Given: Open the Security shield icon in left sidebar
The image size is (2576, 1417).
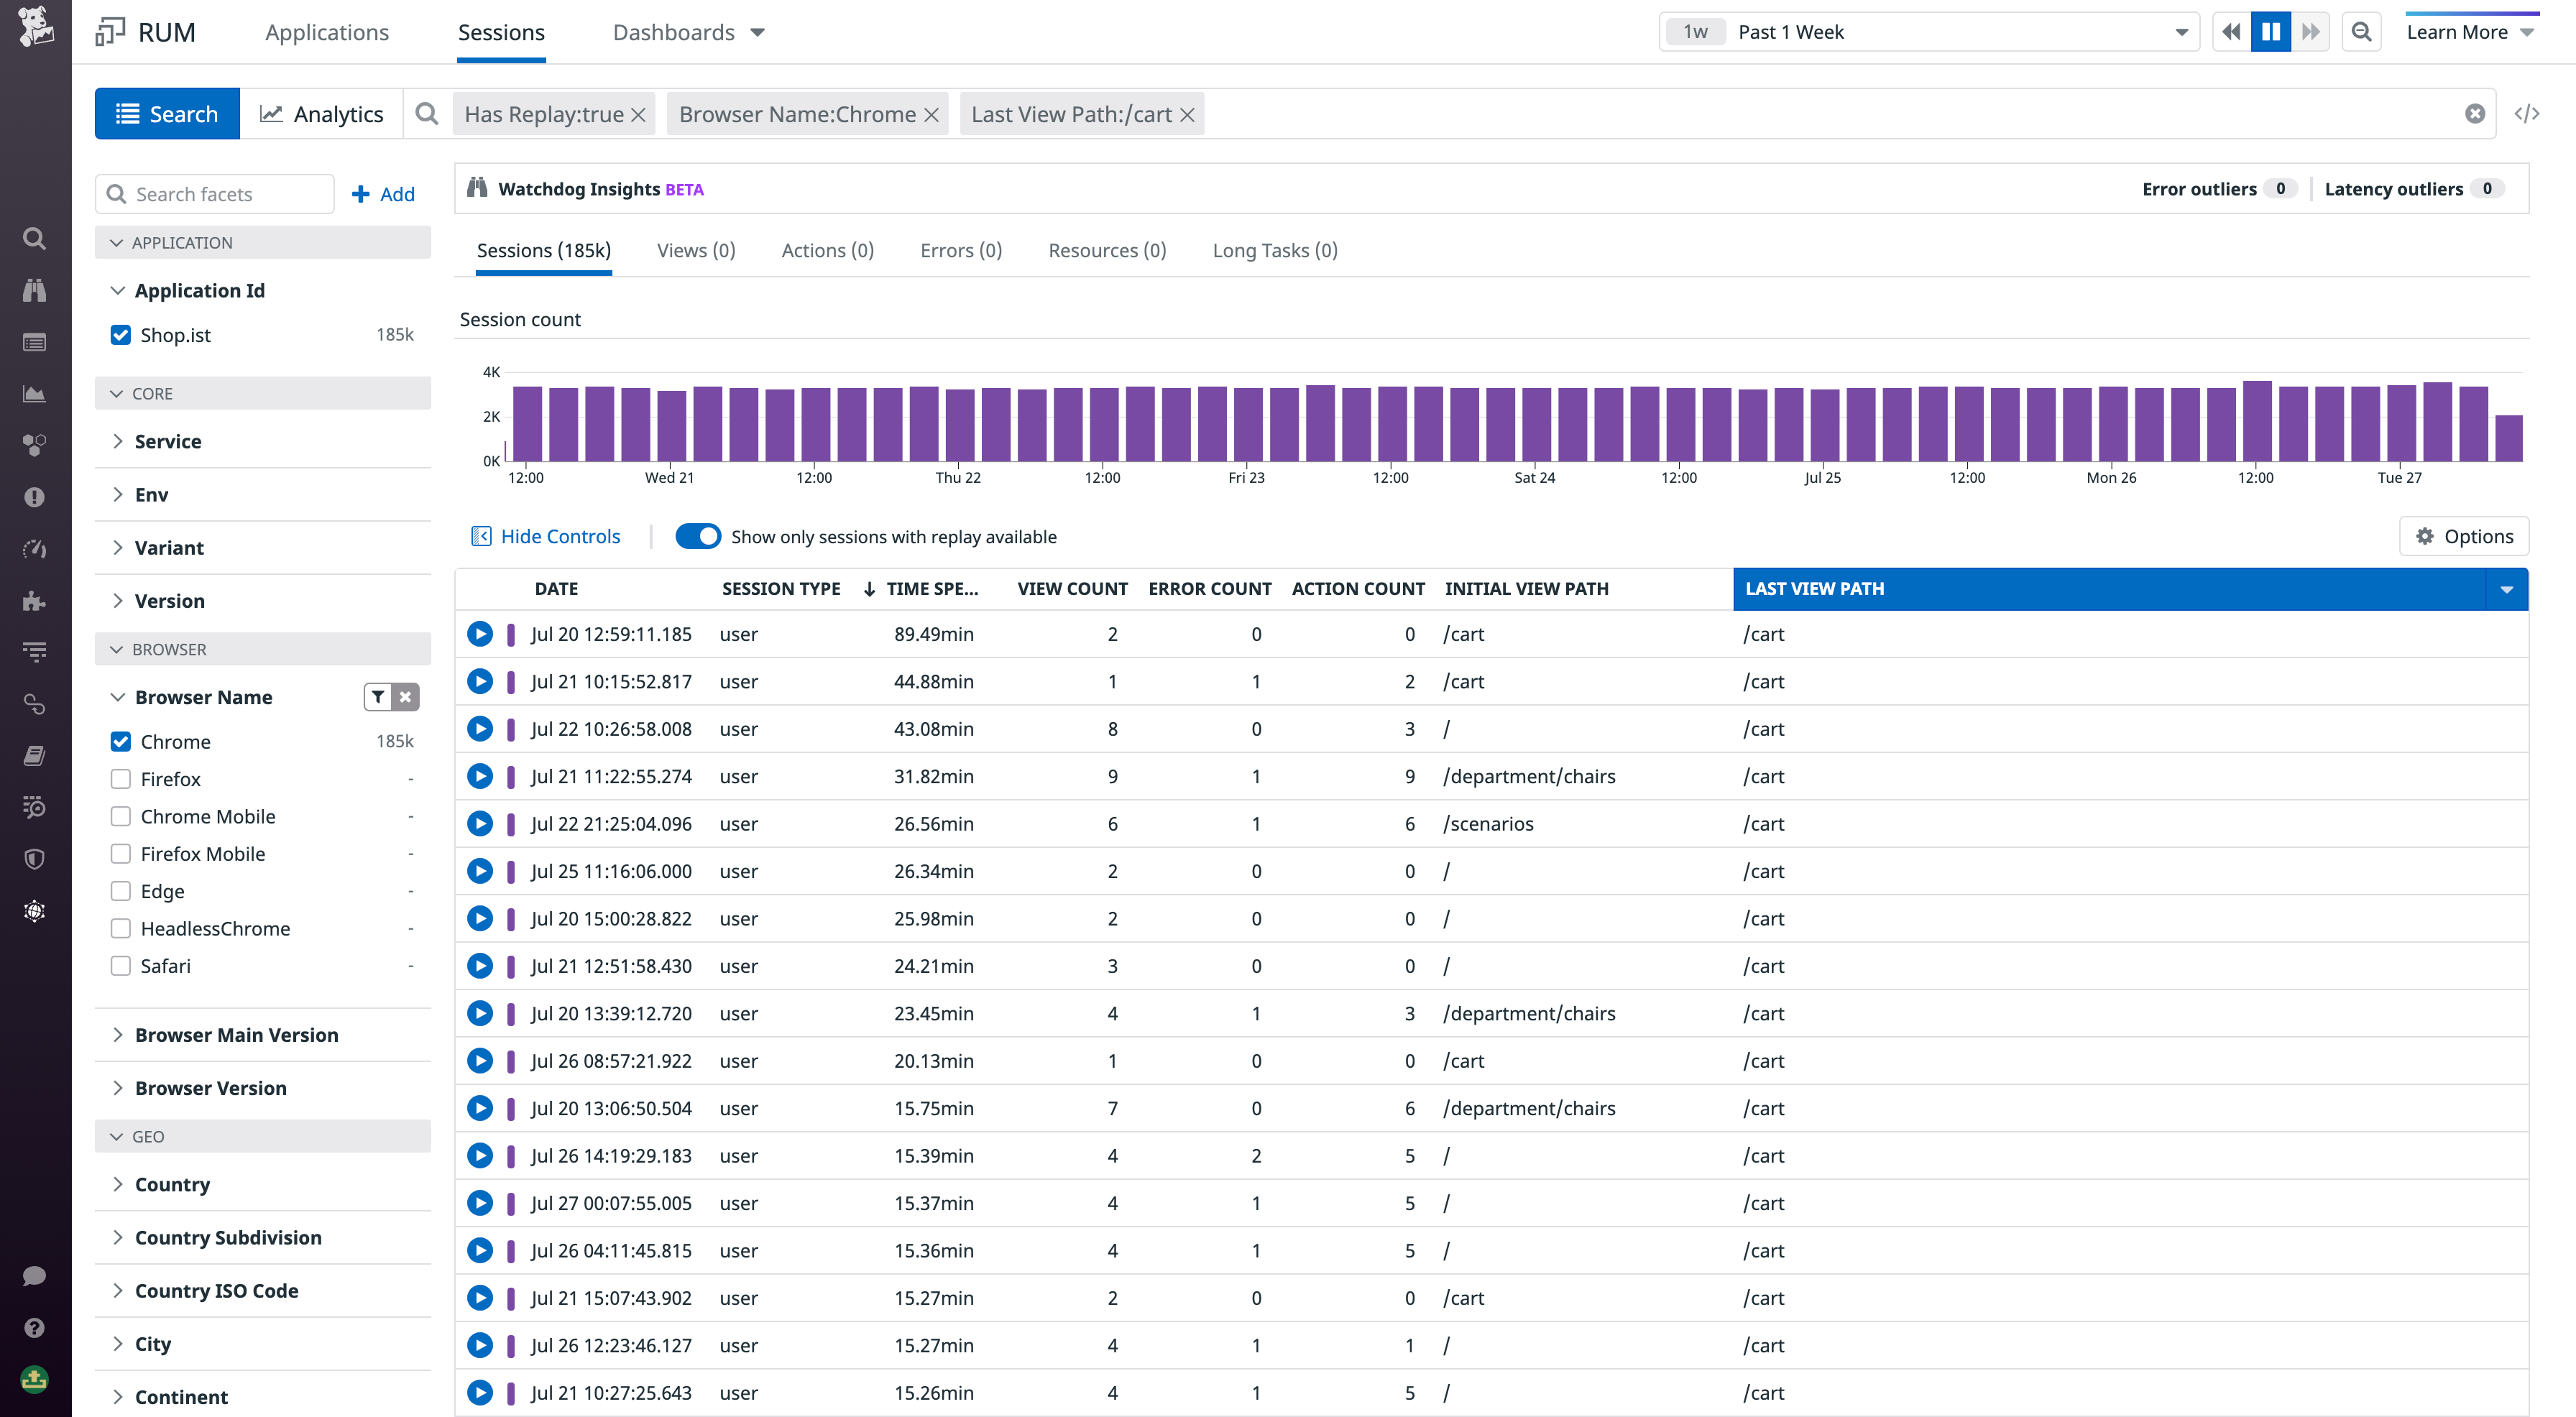Looking at the screenshot, I should pos(34,858).
